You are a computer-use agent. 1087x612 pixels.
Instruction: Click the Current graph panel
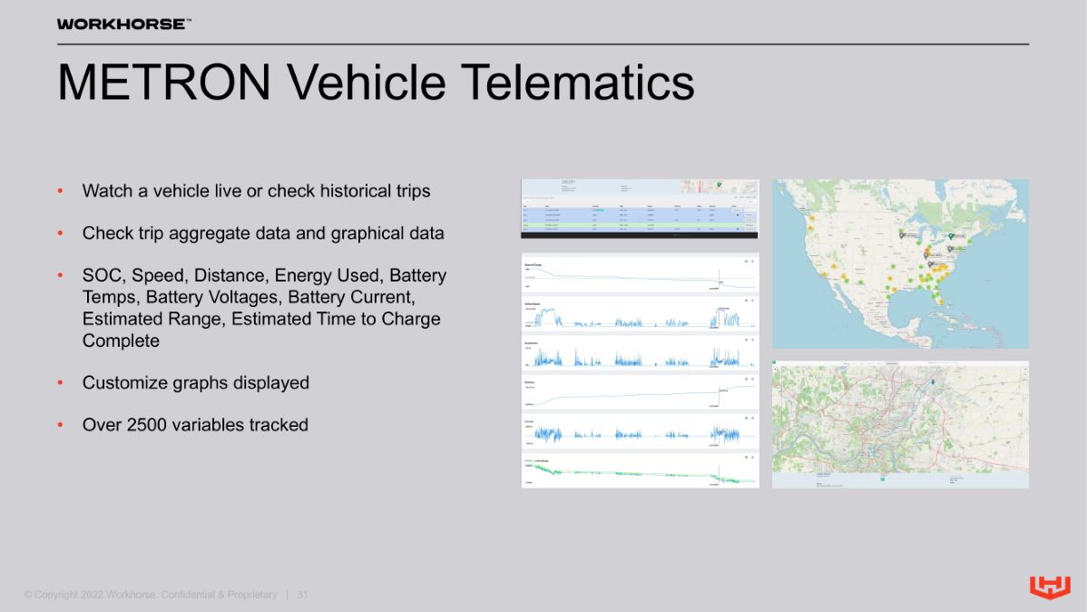(x=640, y=433)
